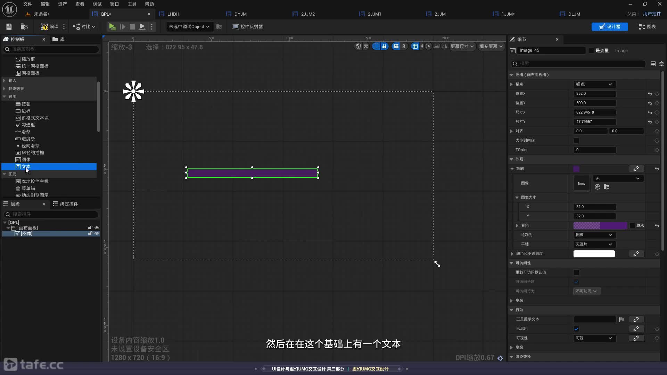The height and width of the screenshot is (375, 667).
Task: Click the Browse to asset icon
Action: click(x=24, y=27)
